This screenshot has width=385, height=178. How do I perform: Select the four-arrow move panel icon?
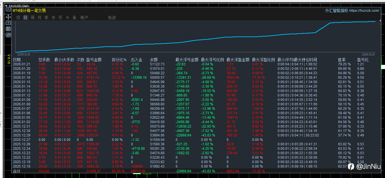point(8,16)
